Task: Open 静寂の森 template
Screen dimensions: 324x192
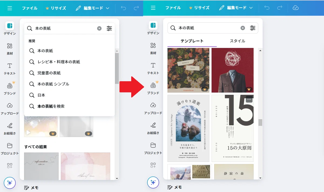Action: click(x=234, y=172)
